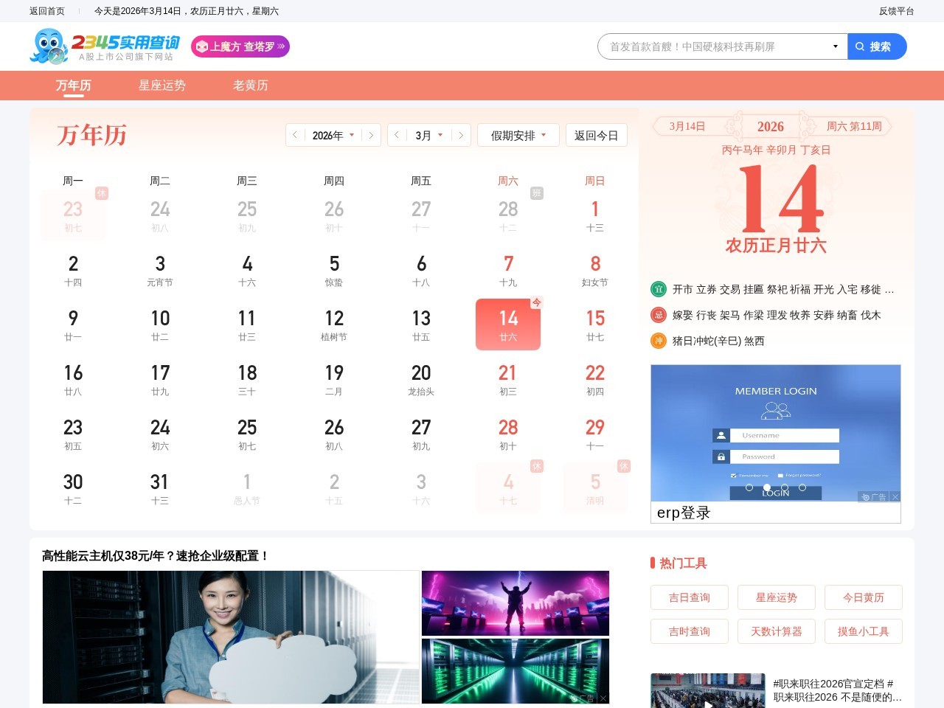Go back one month using left arrow
This screenshot has height=708, width=944.
click(x=397, y=135)
